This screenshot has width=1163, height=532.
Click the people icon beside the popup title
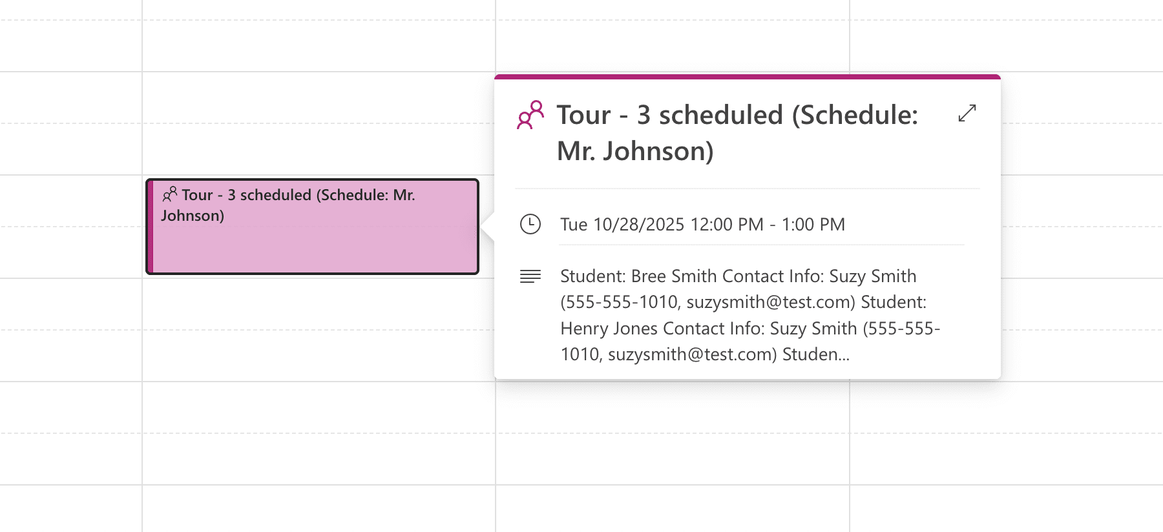pos(530,114)
